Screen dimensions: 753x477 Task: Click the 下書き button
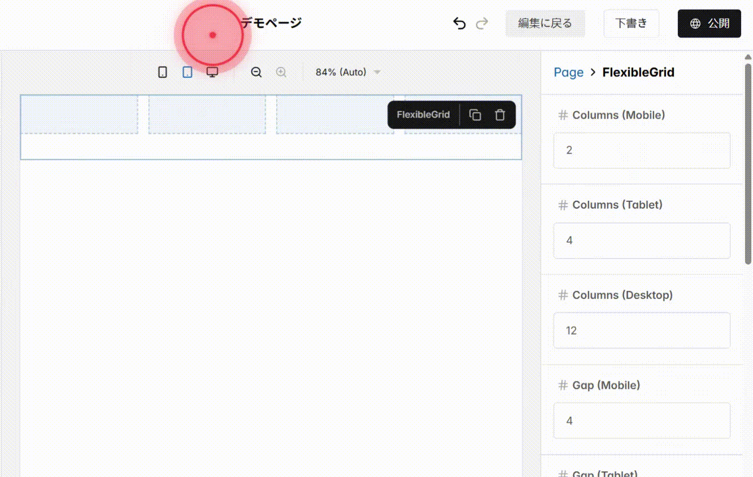(x=631, y=24)
